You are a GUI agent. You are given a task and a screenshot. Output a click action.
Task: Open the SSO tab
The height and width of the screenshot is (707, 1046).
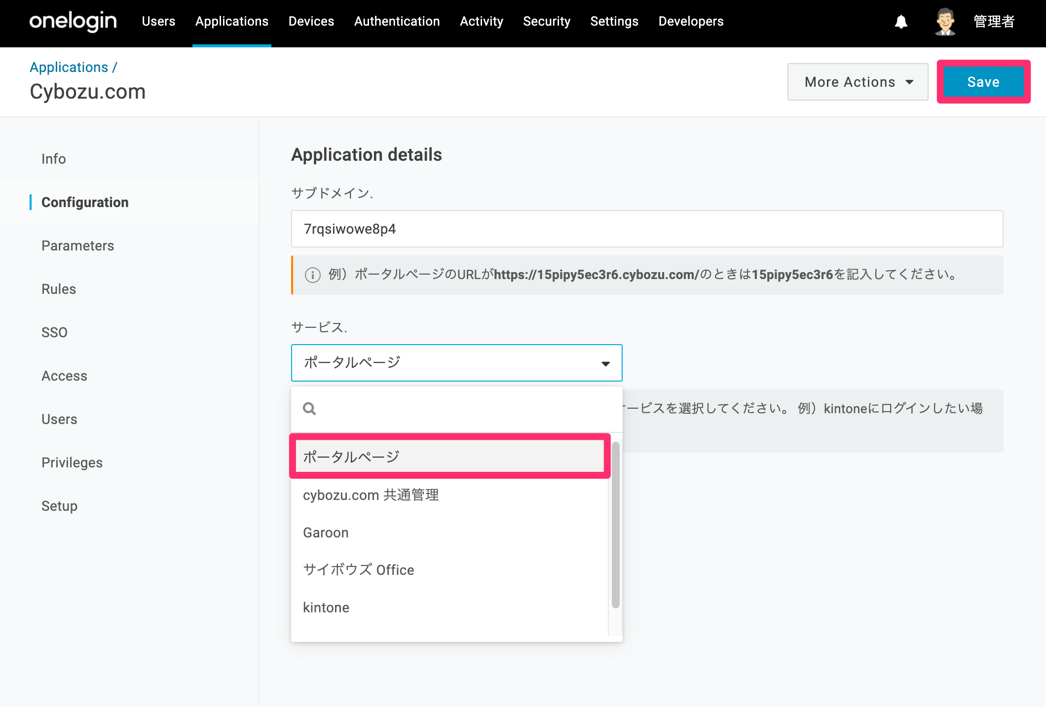(x=54, y=332)
